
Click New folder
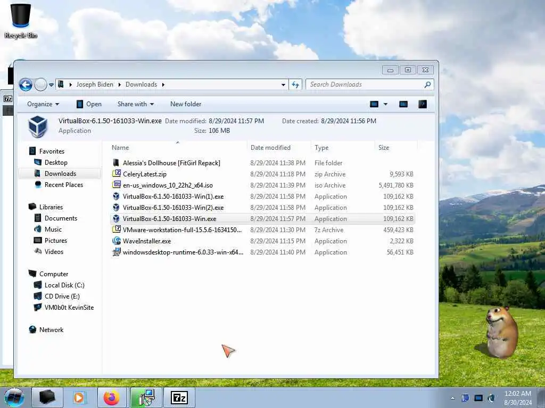tap(186, 104)
